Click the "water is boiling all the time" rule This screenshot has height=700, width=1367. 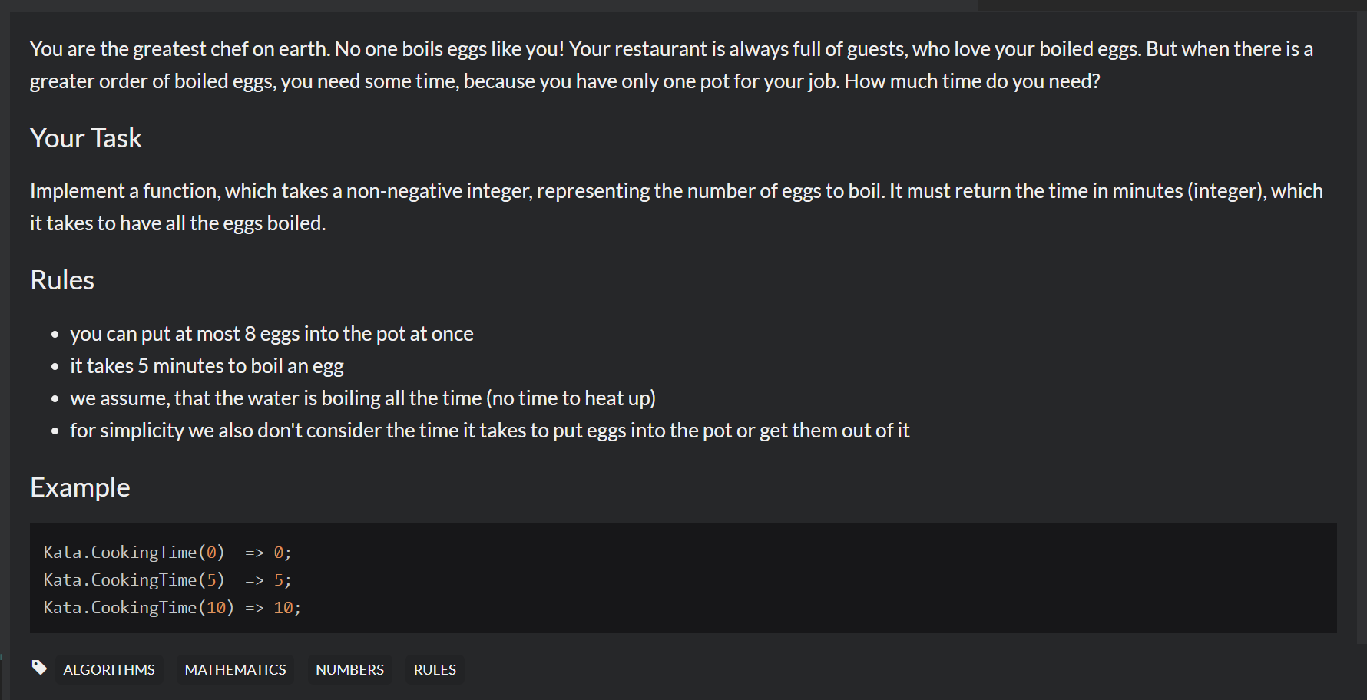coord(362,398)
